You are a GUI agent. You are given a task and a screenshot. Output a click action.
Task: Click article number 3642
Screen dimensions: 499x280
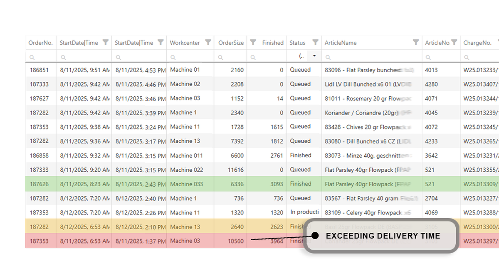point(431,155)
